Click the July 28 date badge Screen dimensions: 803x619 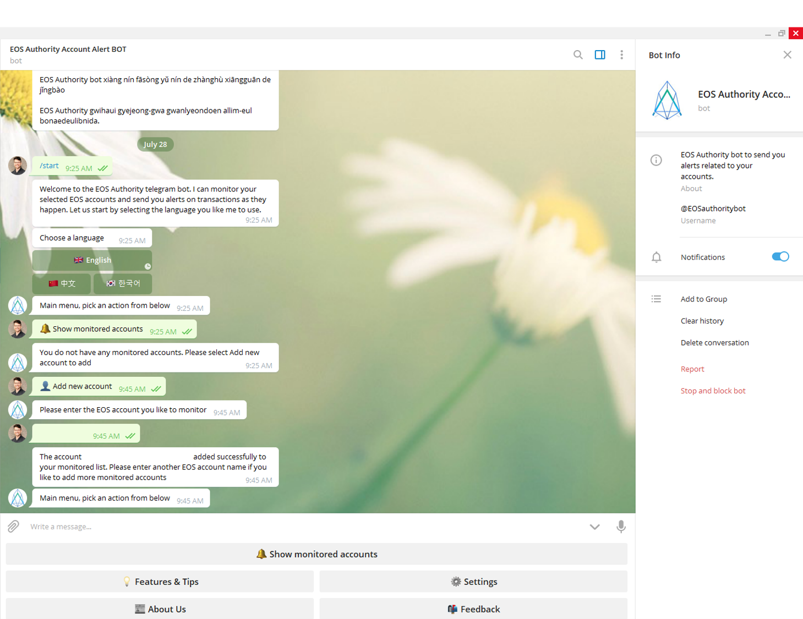[x=155, y=144]
